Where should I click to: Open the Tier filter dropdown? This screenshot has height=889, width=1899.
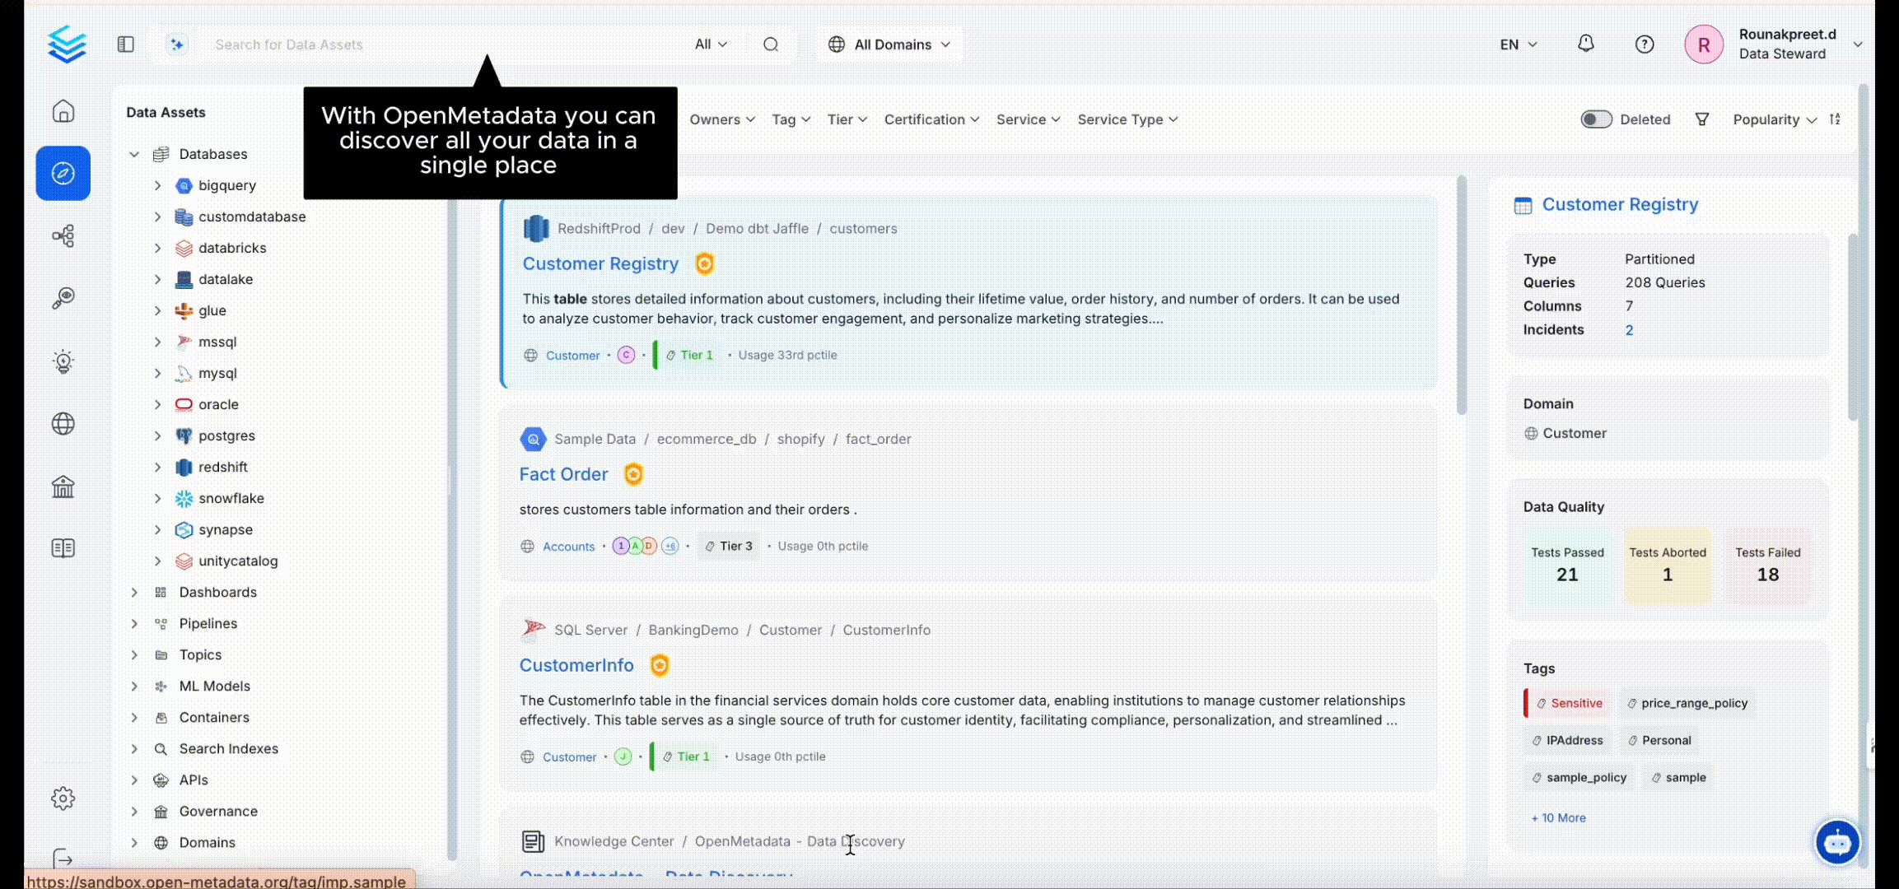pyautogui.click(x=847, y=119)
